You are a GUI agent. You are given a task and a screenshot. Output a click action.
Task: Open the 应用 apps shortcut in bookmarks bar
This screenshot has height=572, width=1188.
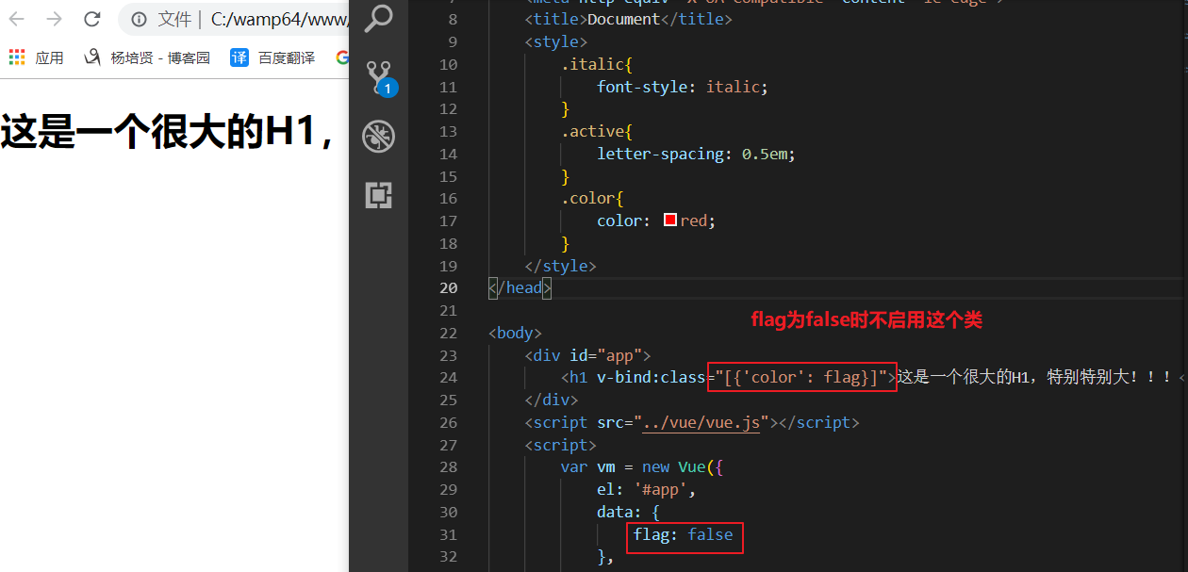[x=36, y=57]
